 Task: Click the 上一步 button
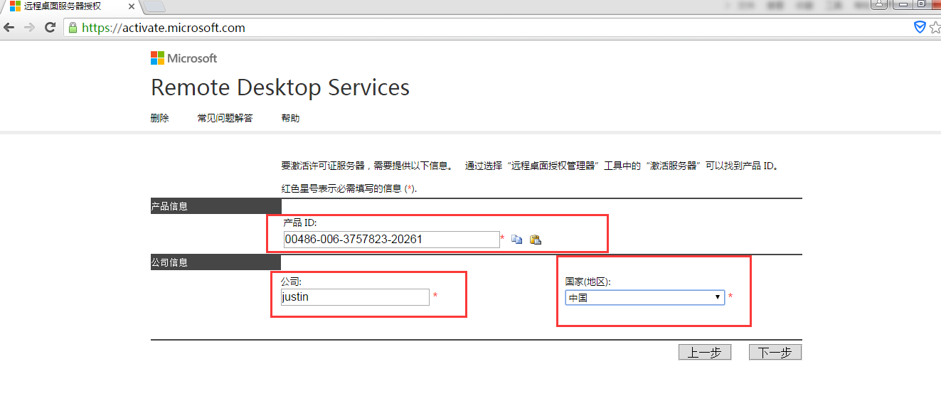pos(705,353)
